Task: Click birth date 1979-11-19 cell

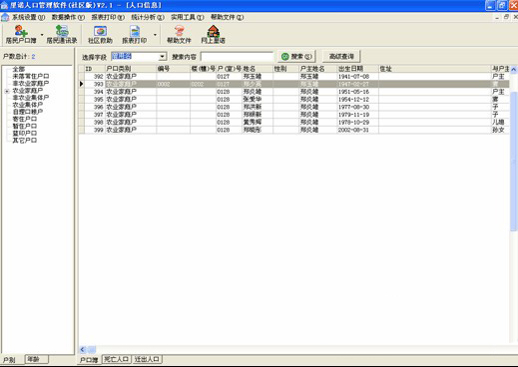Action: point(358,115)
